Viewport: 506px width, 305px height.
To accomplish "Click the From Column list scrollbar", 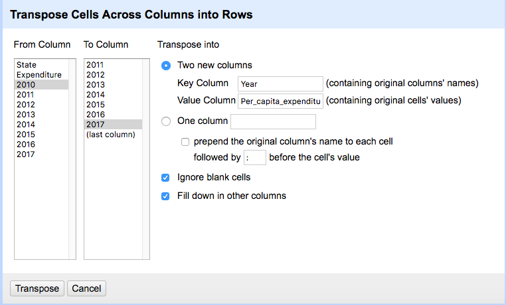I will coord(72,159).
